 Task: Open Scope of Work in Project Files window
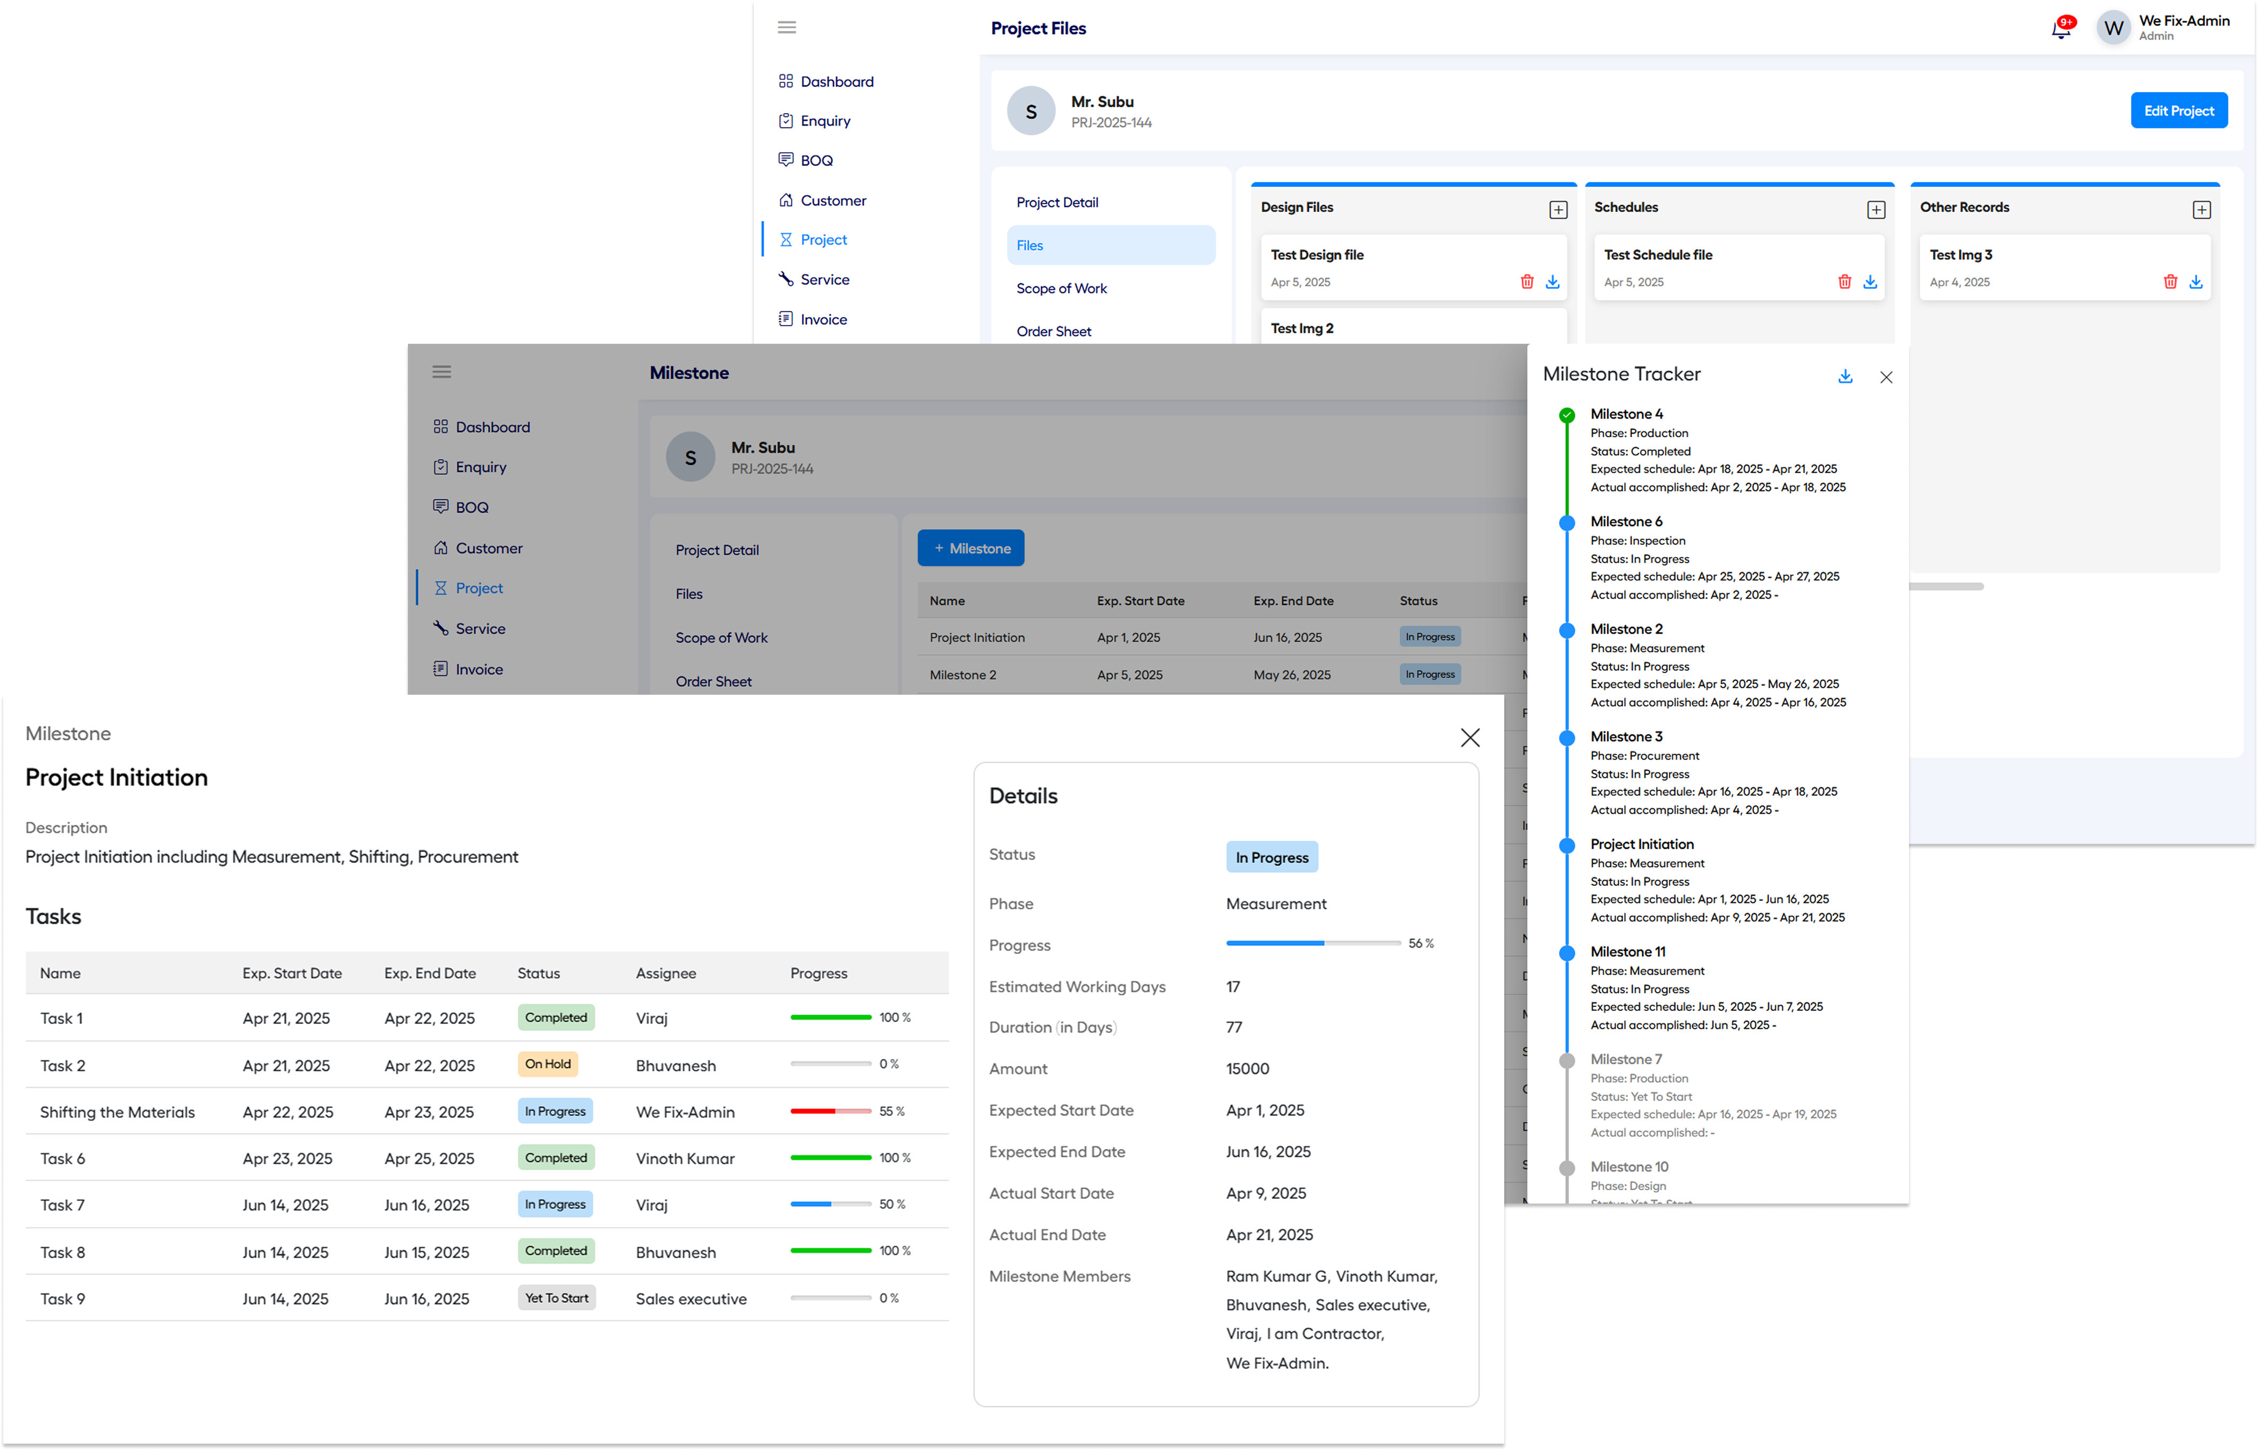1061,289
